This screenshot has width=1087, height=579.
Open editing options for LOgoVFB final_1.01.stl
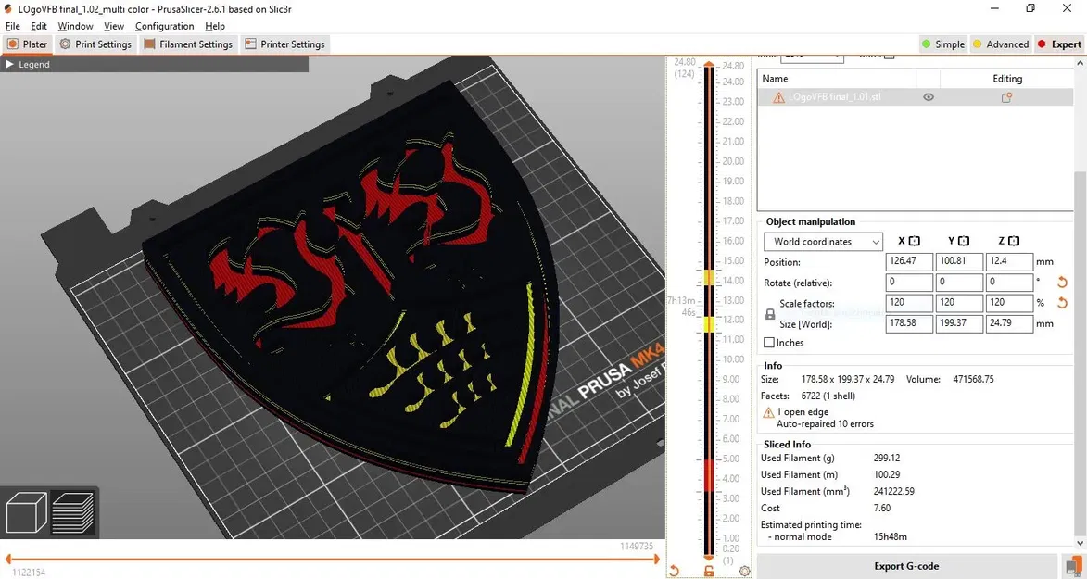pyautogui.click(x=1006, y=97)
